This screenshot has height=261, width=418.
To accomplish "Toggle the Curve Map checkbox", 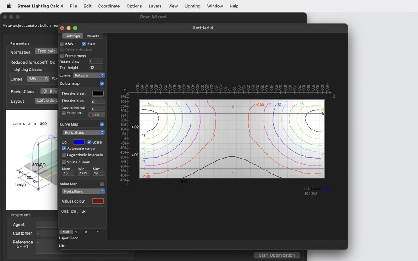I will tap(102, 124).
